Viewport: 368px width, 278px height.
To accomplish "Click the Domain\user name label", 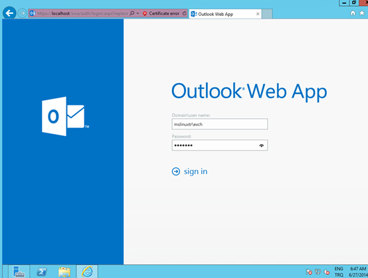I will 191,115.
